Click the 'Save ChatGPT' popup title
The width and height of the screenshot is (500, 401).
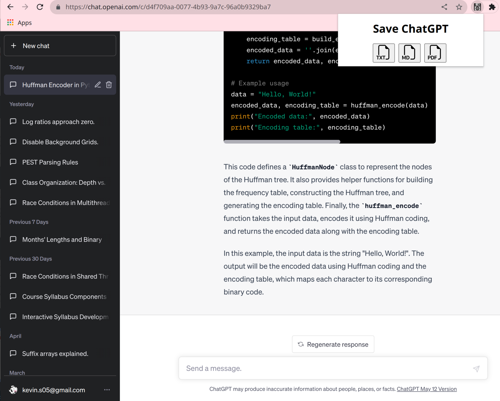410,29
